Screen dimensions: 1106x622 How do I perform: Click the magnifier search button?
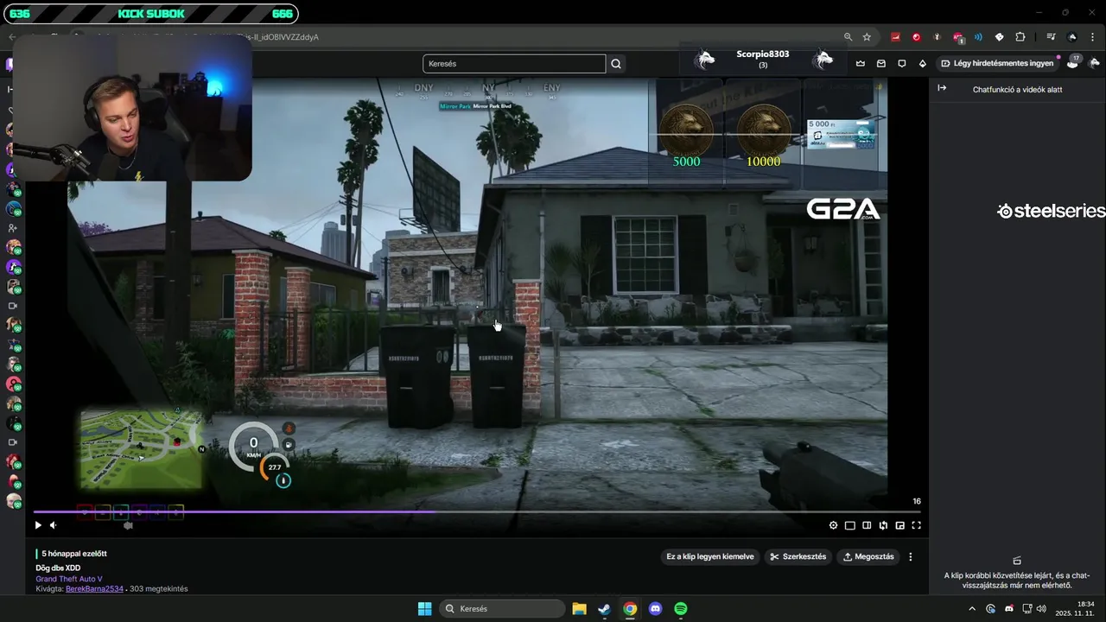[616, 64]
